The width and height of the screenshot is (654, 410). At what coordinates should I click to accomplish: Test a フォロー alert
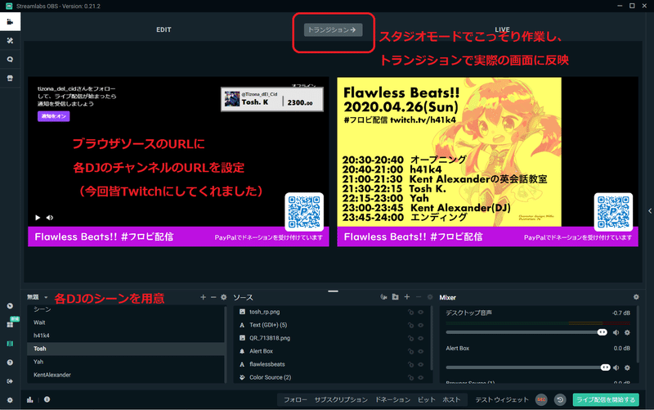coord(295,399)
